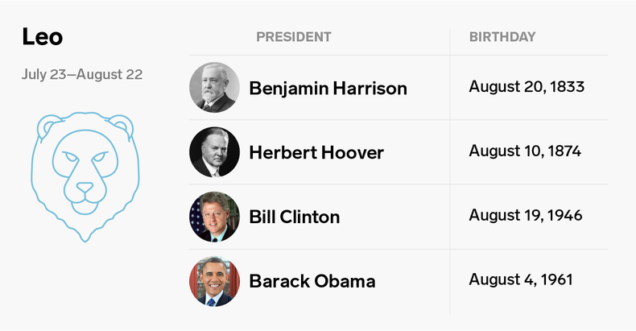
Task: Click Barack Obama's portrait photo
Action: 214,282
